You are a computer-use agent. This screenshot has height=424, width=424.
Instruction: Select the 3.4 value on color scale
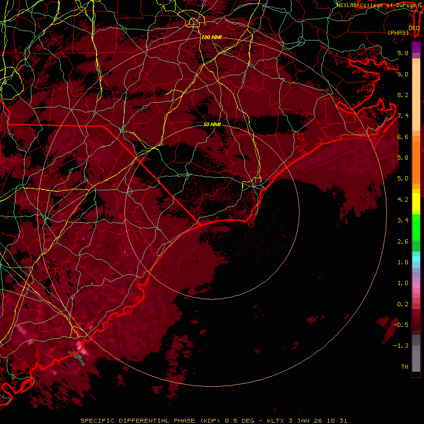[403, 220]
